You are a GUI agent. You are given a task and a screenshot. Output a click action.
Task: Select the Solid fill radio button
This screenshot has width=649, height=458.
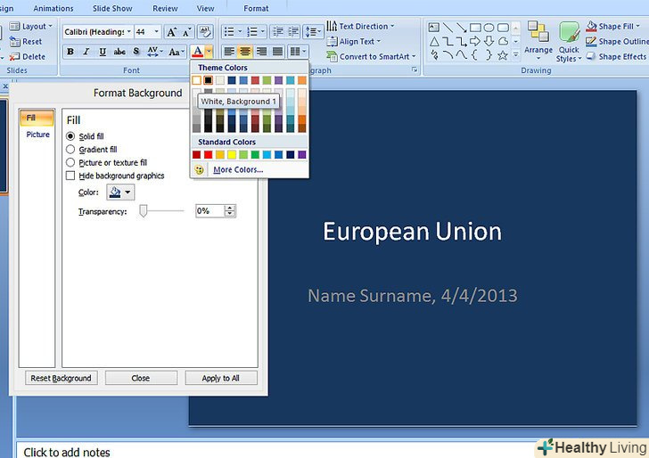click(71, 136)
